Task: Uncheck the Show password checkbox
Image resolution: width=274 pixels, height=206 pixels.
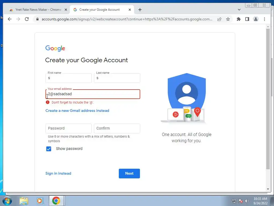Action: coord(49,149)
